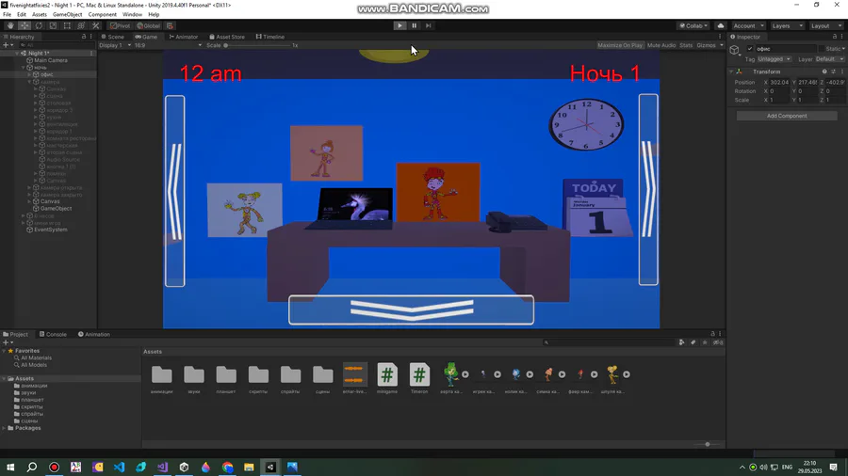Select the Move tool
Viewport: 848px width, 476px height.
point(24,25)
